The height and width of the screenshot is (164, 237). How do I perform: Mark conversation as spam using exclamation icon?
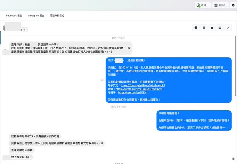(196, 28)
